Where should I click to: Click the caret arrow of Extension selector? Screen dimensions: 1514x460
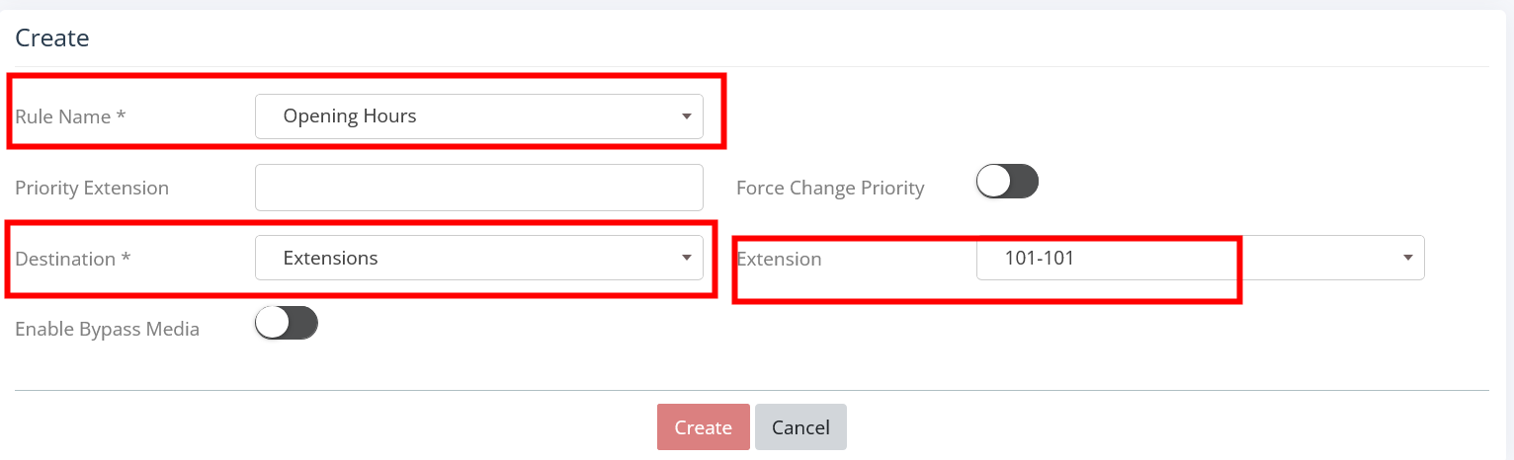click(x=1407, y=259)
